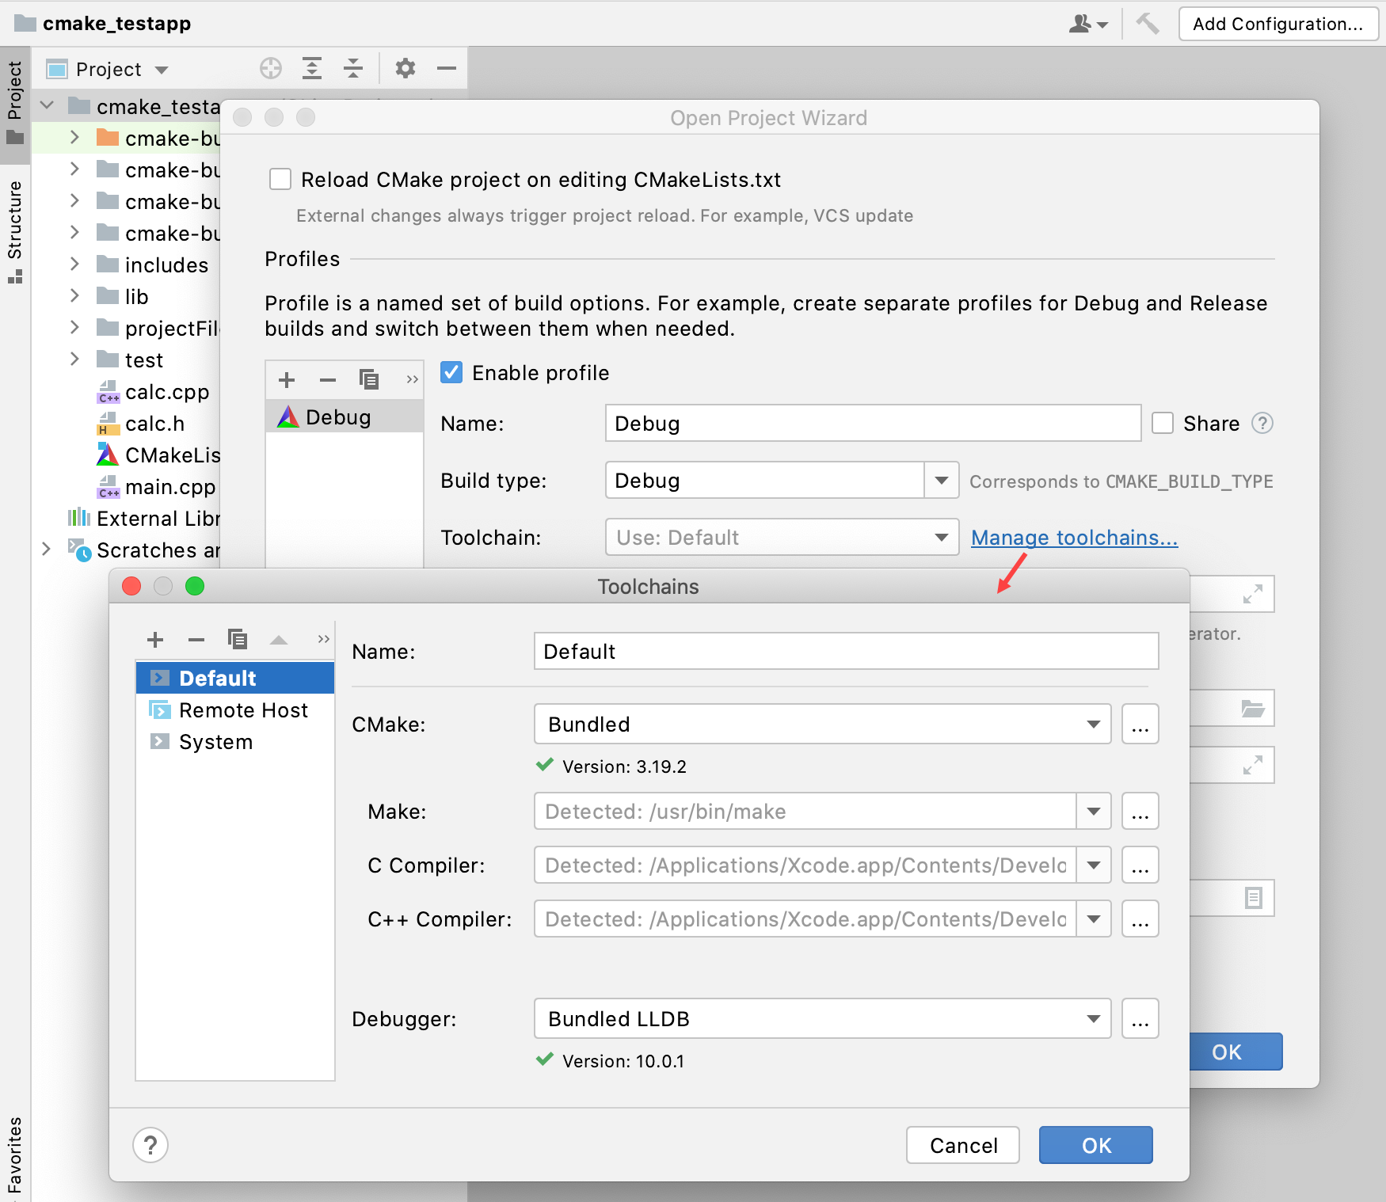Screen dimensions: 1386x1202
Task: Add a new toolchain with the plus icon
Action: pos(155,639)
